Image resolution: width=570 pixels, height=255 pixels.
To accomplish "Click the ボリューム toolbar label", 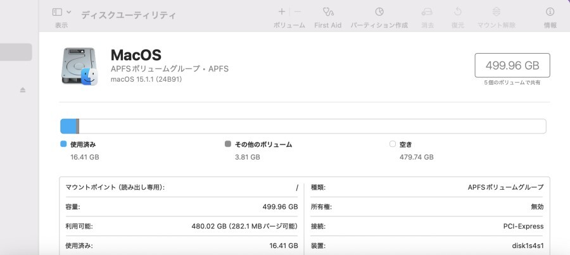I will pyautogui.click(x=289, y=25).
